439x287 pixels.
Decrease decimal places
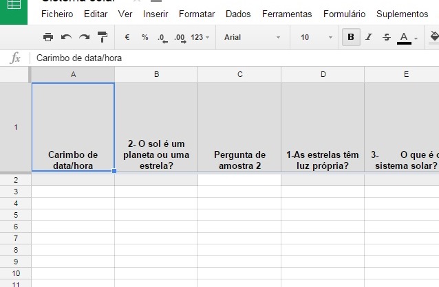(162, 38)
